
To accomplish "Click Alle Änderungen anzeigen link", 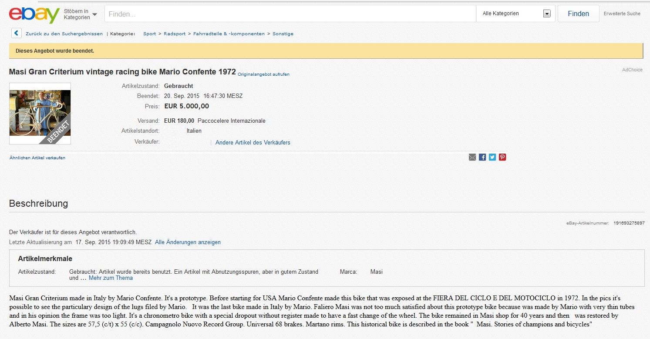I will coord(188,242).
